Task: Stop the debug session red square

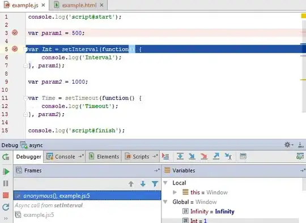Action: (6, 195)
